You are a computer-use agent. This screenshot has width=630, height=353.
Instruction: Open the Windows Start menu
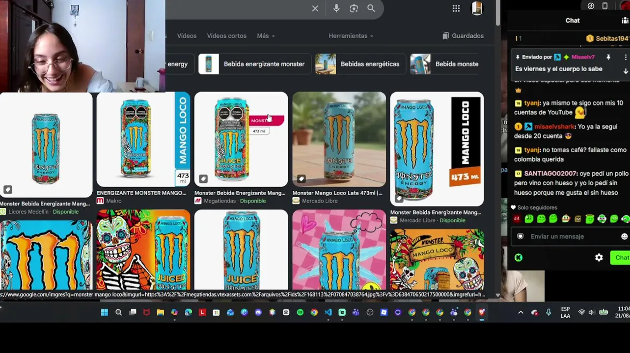tap(105, 312)
